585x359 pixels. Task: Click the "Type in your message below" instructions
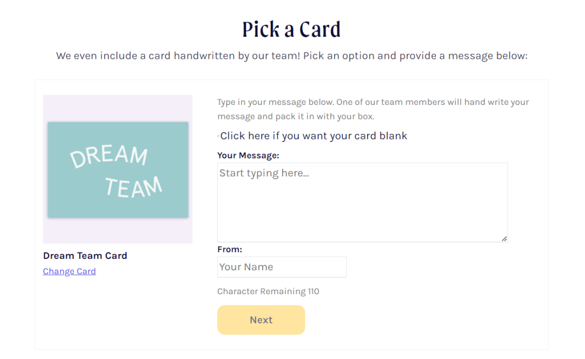point(373,102)
